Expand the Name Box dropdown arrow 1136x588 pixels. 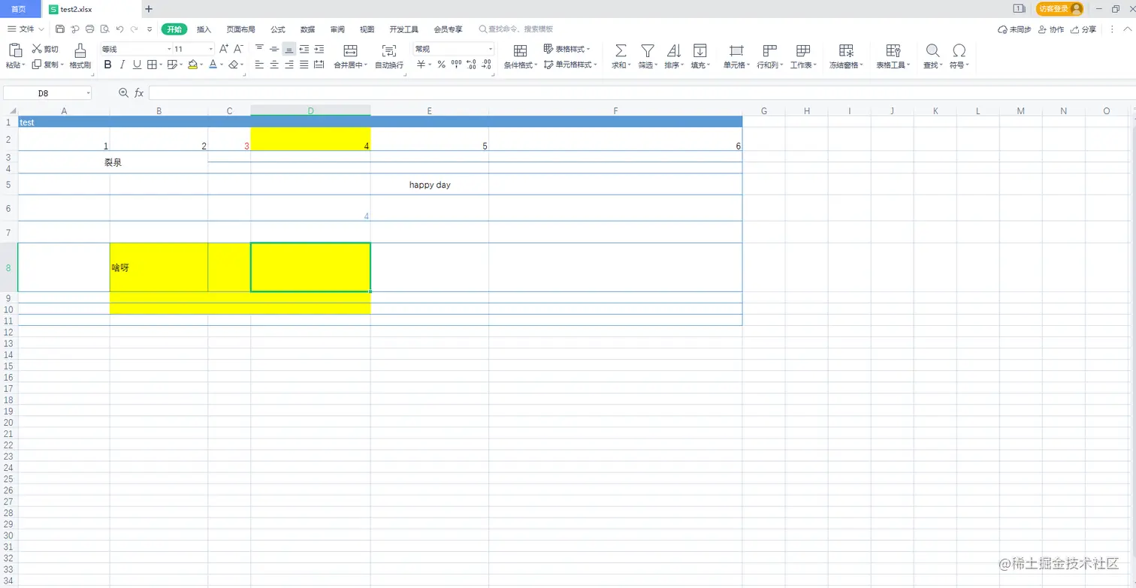[88, 93]
